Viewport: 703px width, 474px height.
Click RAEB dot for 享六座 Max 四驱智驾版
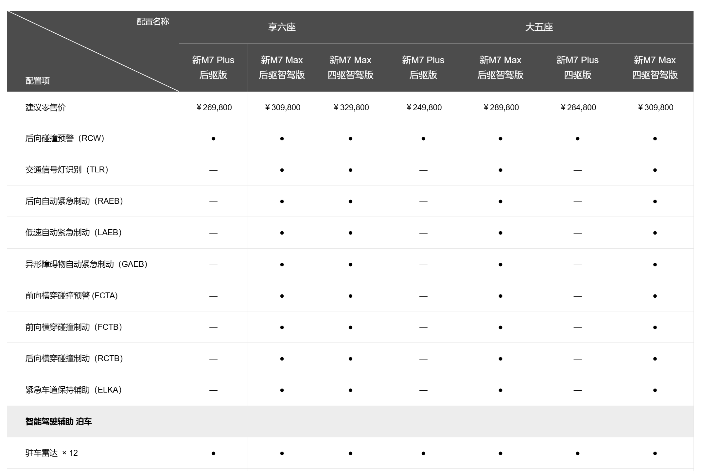(x=350, y=202)
